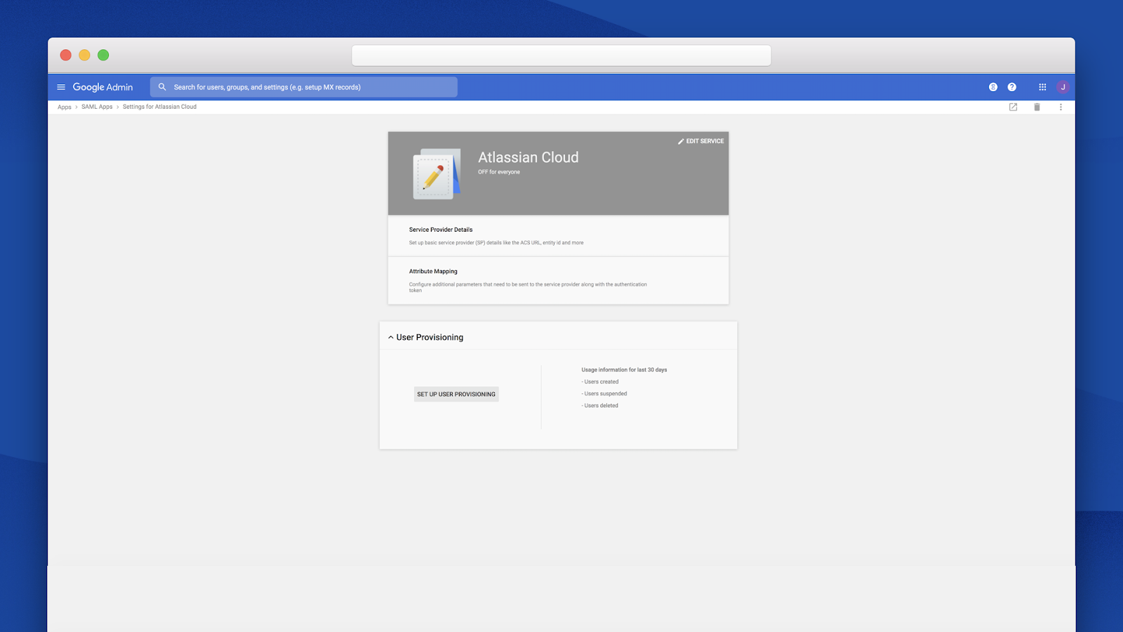Maximize the window with green button
Viewport: 1123px width, 632px height.
[x=103, y=55]
